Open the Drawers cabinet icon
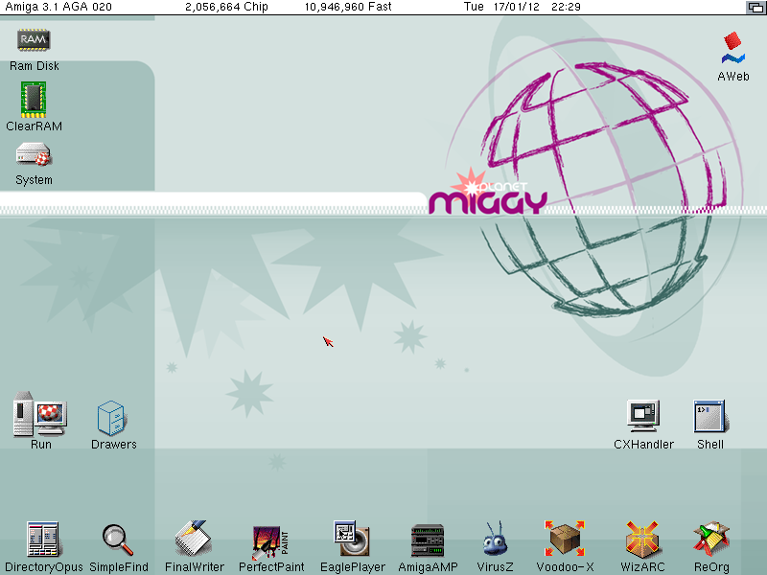767x575 pixels. coord(112,418)
